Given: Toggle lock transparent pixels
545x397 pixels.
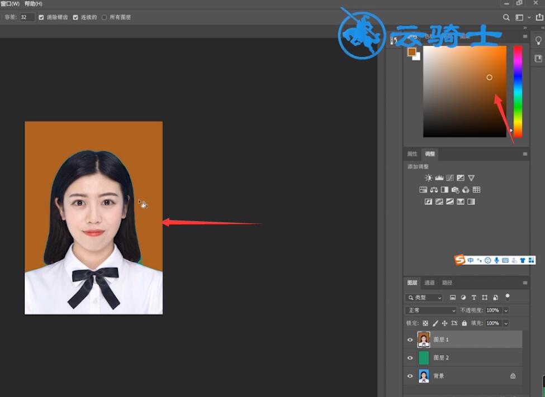Looking at the screenshot, I should click(x=425, y=323).
